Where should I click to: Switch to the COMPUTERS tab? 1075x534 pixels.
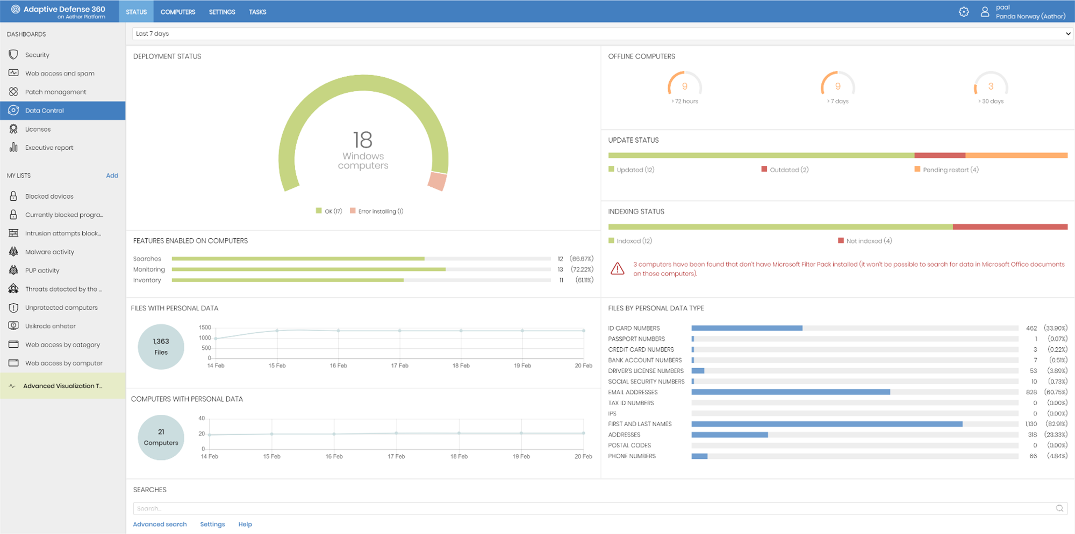[x=178, y=11]
